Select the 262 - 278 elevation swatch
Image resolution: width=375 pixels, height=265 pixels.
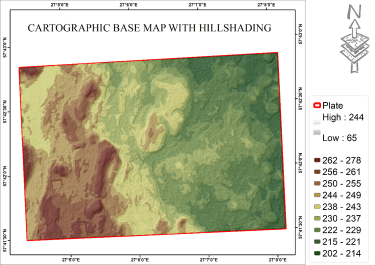tap(317, 160)
